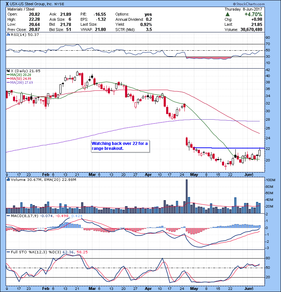
Task: Click the Open value 20.82
Action: pyautogui.click(x=34, y=14)
